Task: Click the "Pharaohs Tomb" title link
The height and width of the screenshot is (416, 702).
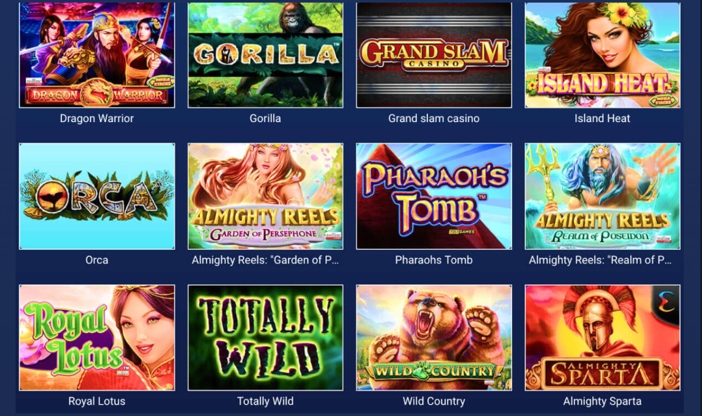Action: pos(434,260)
